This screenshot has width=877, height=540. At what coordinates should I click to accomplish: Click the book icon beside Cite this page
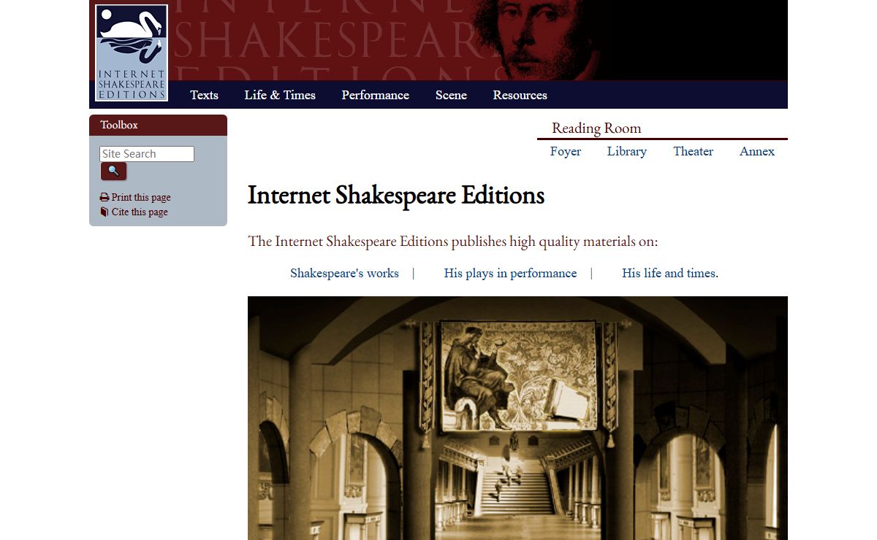(x=105, y=212)
